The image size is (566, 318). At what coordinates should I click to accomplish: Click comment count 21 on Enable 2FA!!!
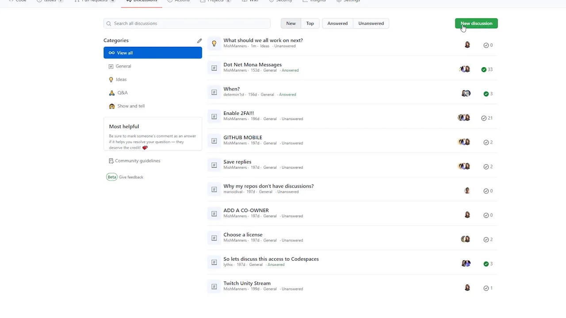tap(487, 118)
